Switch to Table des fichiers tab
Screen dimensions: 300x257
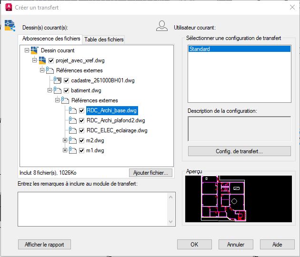coord(104,40)
